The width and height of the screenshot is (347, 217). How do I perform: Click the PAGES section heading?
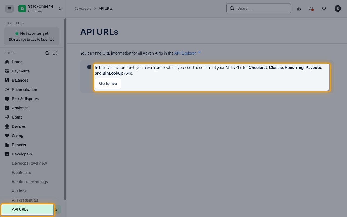point(10,53)
